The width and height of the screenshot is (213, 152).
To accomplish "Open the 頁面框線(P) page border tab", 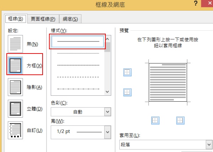I will point(43,19).
